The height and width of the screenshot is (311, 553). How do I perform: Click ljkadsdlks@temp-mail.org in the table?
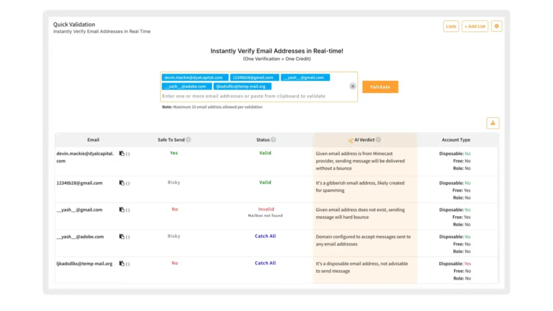coord(84,263)
